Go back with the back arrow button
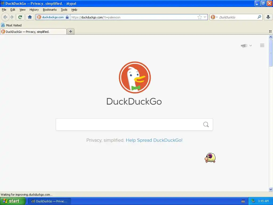 pyautogui.click(x=5, y=17)
